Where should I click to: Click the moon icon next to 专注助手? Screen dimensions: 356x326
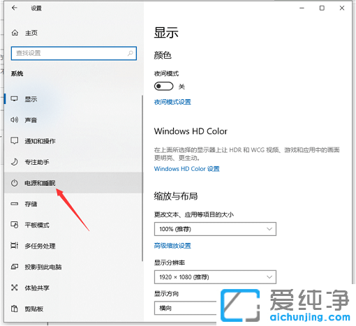click(x=14, y=162)
